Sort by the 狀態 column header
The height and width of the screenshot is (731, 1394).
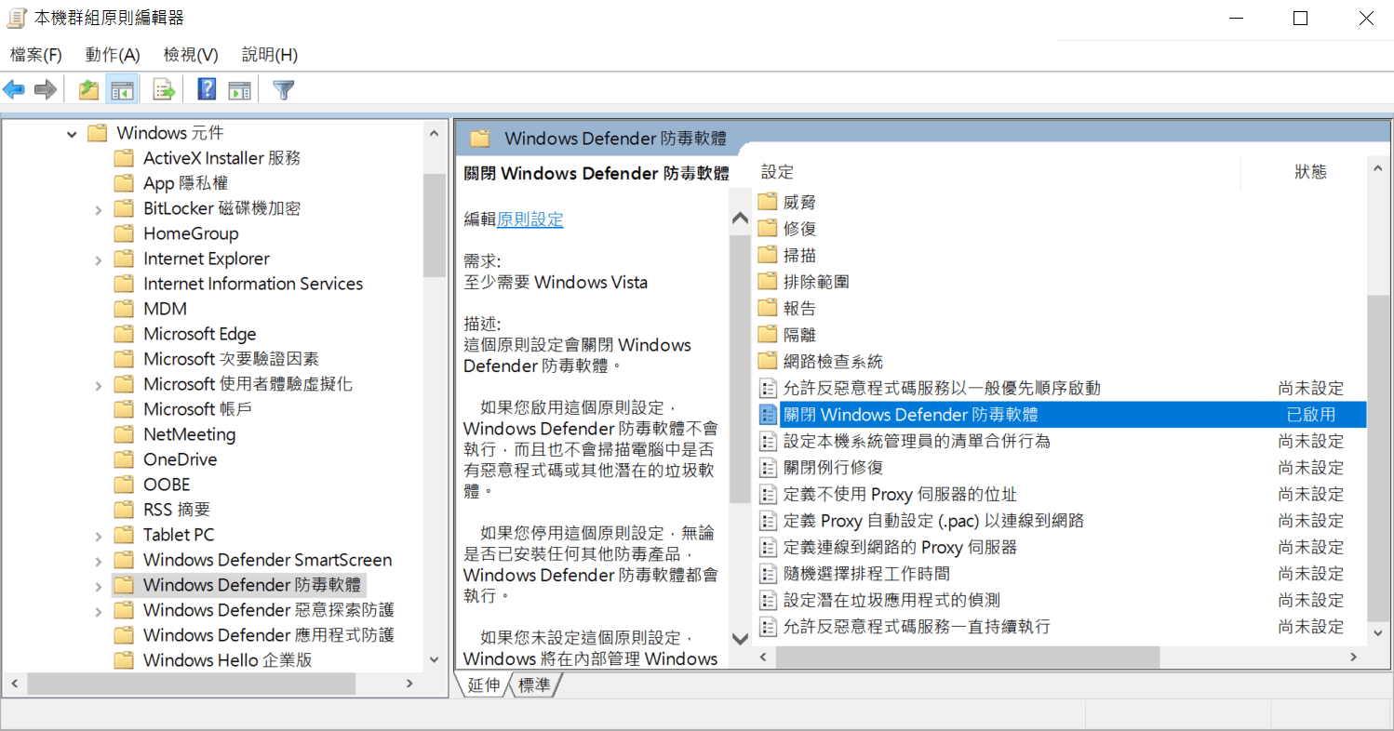[x=1310, y=172]
